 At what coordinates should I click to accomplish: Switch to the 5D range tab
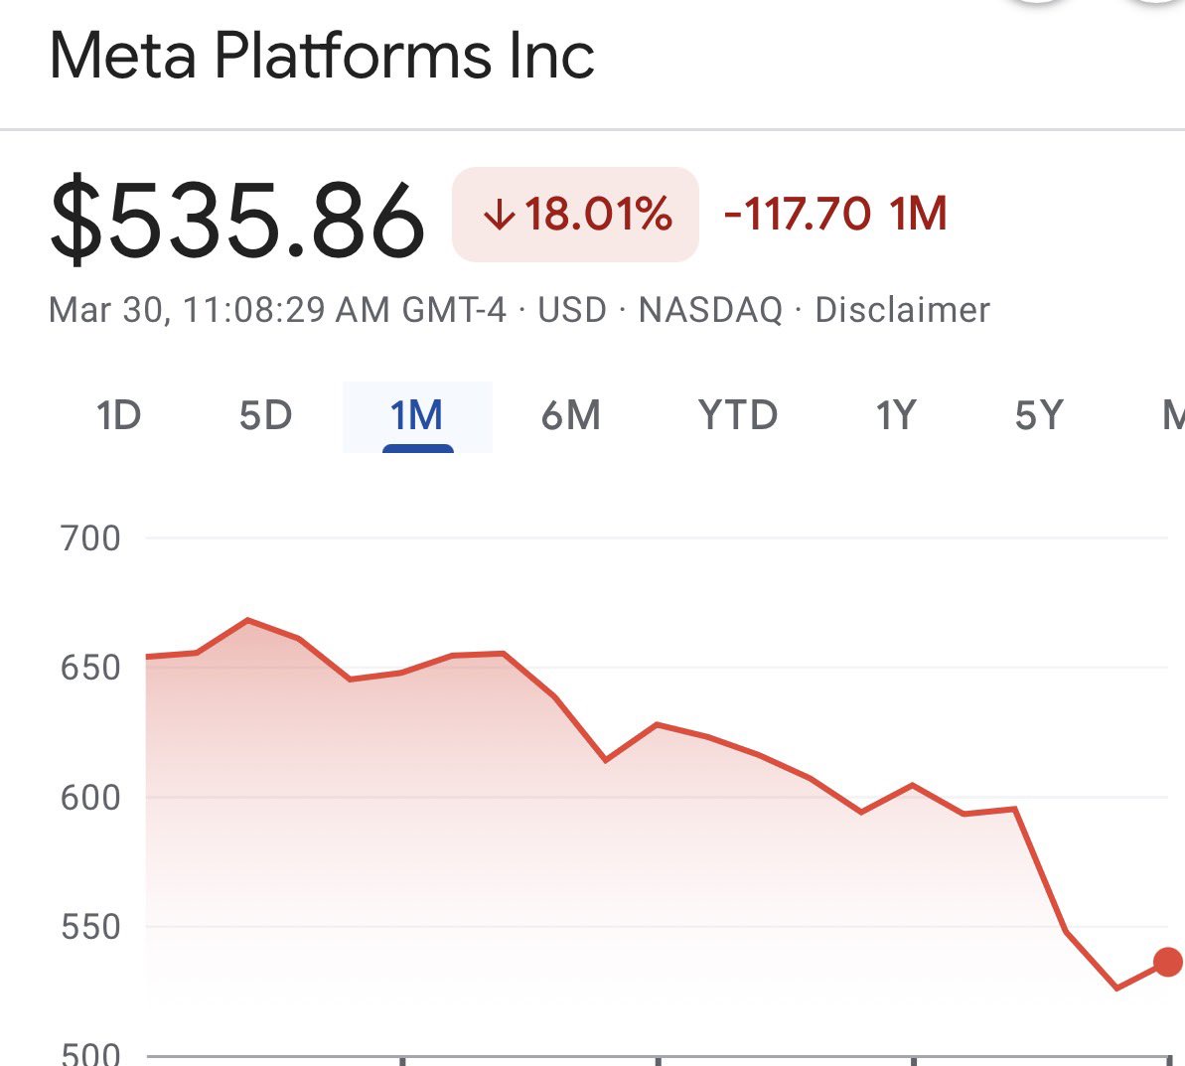click(x=265, y=415)
